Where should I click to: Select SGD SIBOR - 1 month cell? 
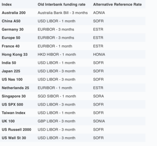tap(57, 96)
